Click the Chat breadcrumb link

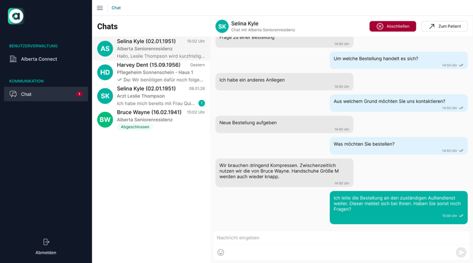116,8
